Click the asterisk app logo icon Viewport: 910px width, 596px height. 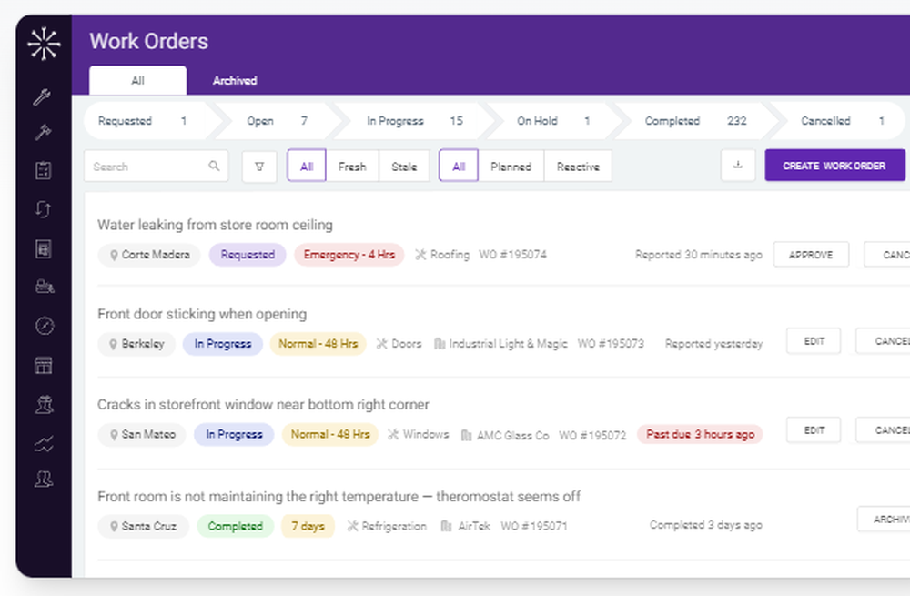[45, 42]
